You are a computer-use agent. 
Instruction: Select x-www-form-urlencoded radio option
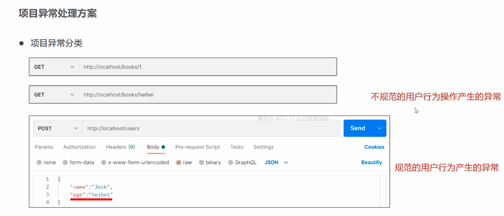104,163
